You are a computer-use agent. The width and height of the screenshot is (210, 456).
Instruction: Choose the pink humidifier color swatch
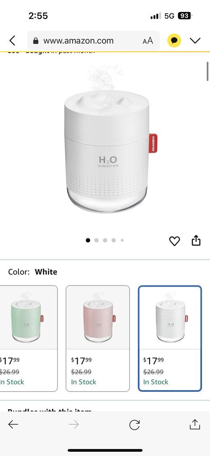98,339
